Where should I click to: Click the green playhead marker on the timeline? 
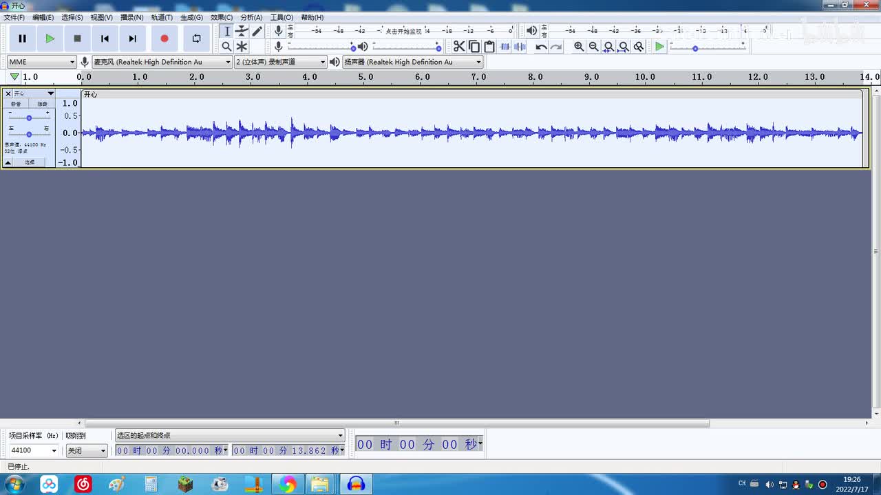coord(14,76)
